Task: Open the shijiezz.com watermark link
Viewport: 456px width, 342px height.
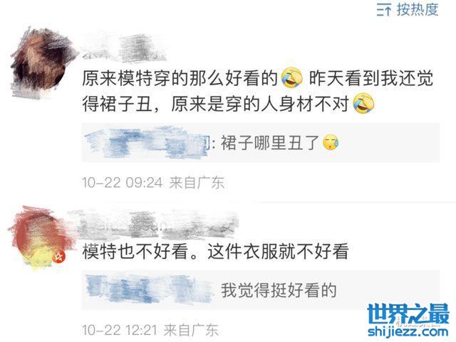Action: 408,331
